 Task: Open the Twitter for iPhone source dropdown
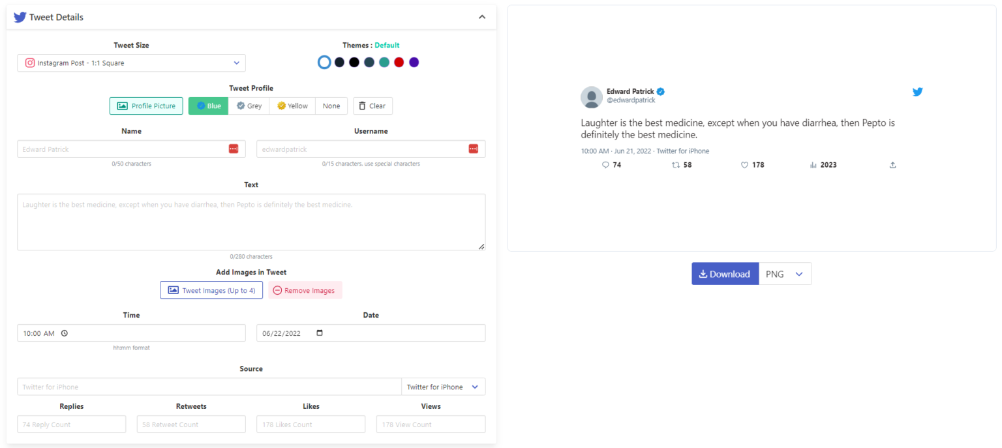[x=444, y=386]
